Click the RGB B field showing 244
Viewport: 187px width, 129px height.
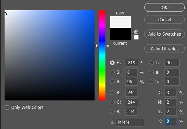click(131, 112)
